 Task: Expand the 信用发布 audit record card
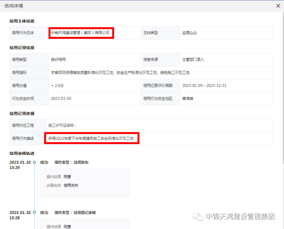pos(85,183)
